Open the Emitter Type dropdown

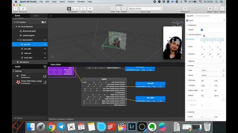(213, 71)
